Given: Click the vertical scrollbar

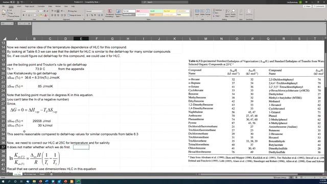Looking at the screenshot, I should point(325,70).
